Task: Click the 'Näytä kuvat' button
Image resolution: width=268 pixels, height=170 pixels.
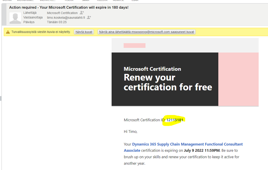Action: click(84, 32)
